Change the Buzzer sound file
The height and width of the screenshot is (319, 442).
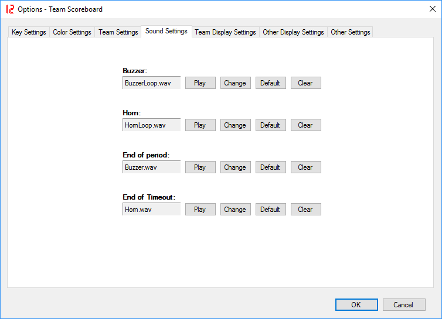click(x=235, y=83)
